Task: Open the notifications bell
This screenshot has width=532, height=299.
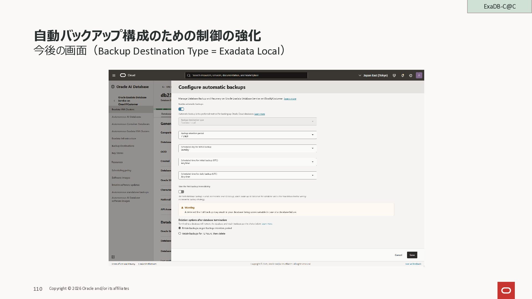Action: pyautogui.click(x=403, y=75)
